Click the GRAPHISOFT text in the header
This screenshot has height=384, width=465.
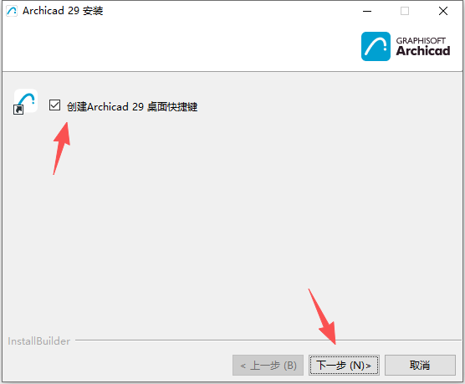click(x=421, y=41)
